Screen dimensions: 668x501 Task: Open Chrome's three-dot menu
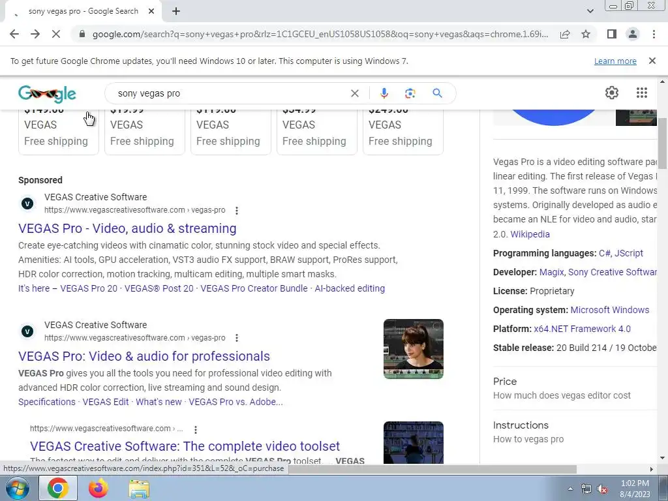tap(654, 34)
